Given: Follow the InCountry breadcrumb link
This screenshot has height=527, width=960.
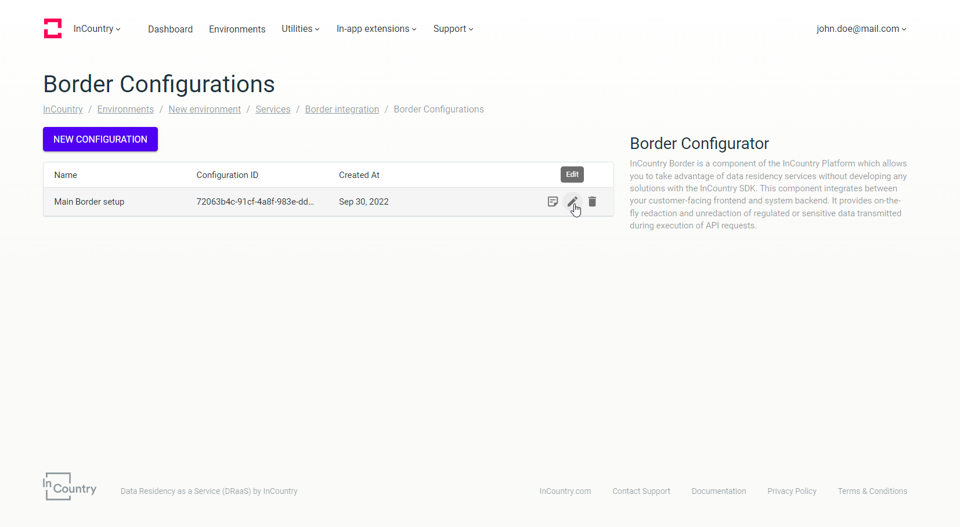Looking at the screenshot, I should tap(63, 109).
